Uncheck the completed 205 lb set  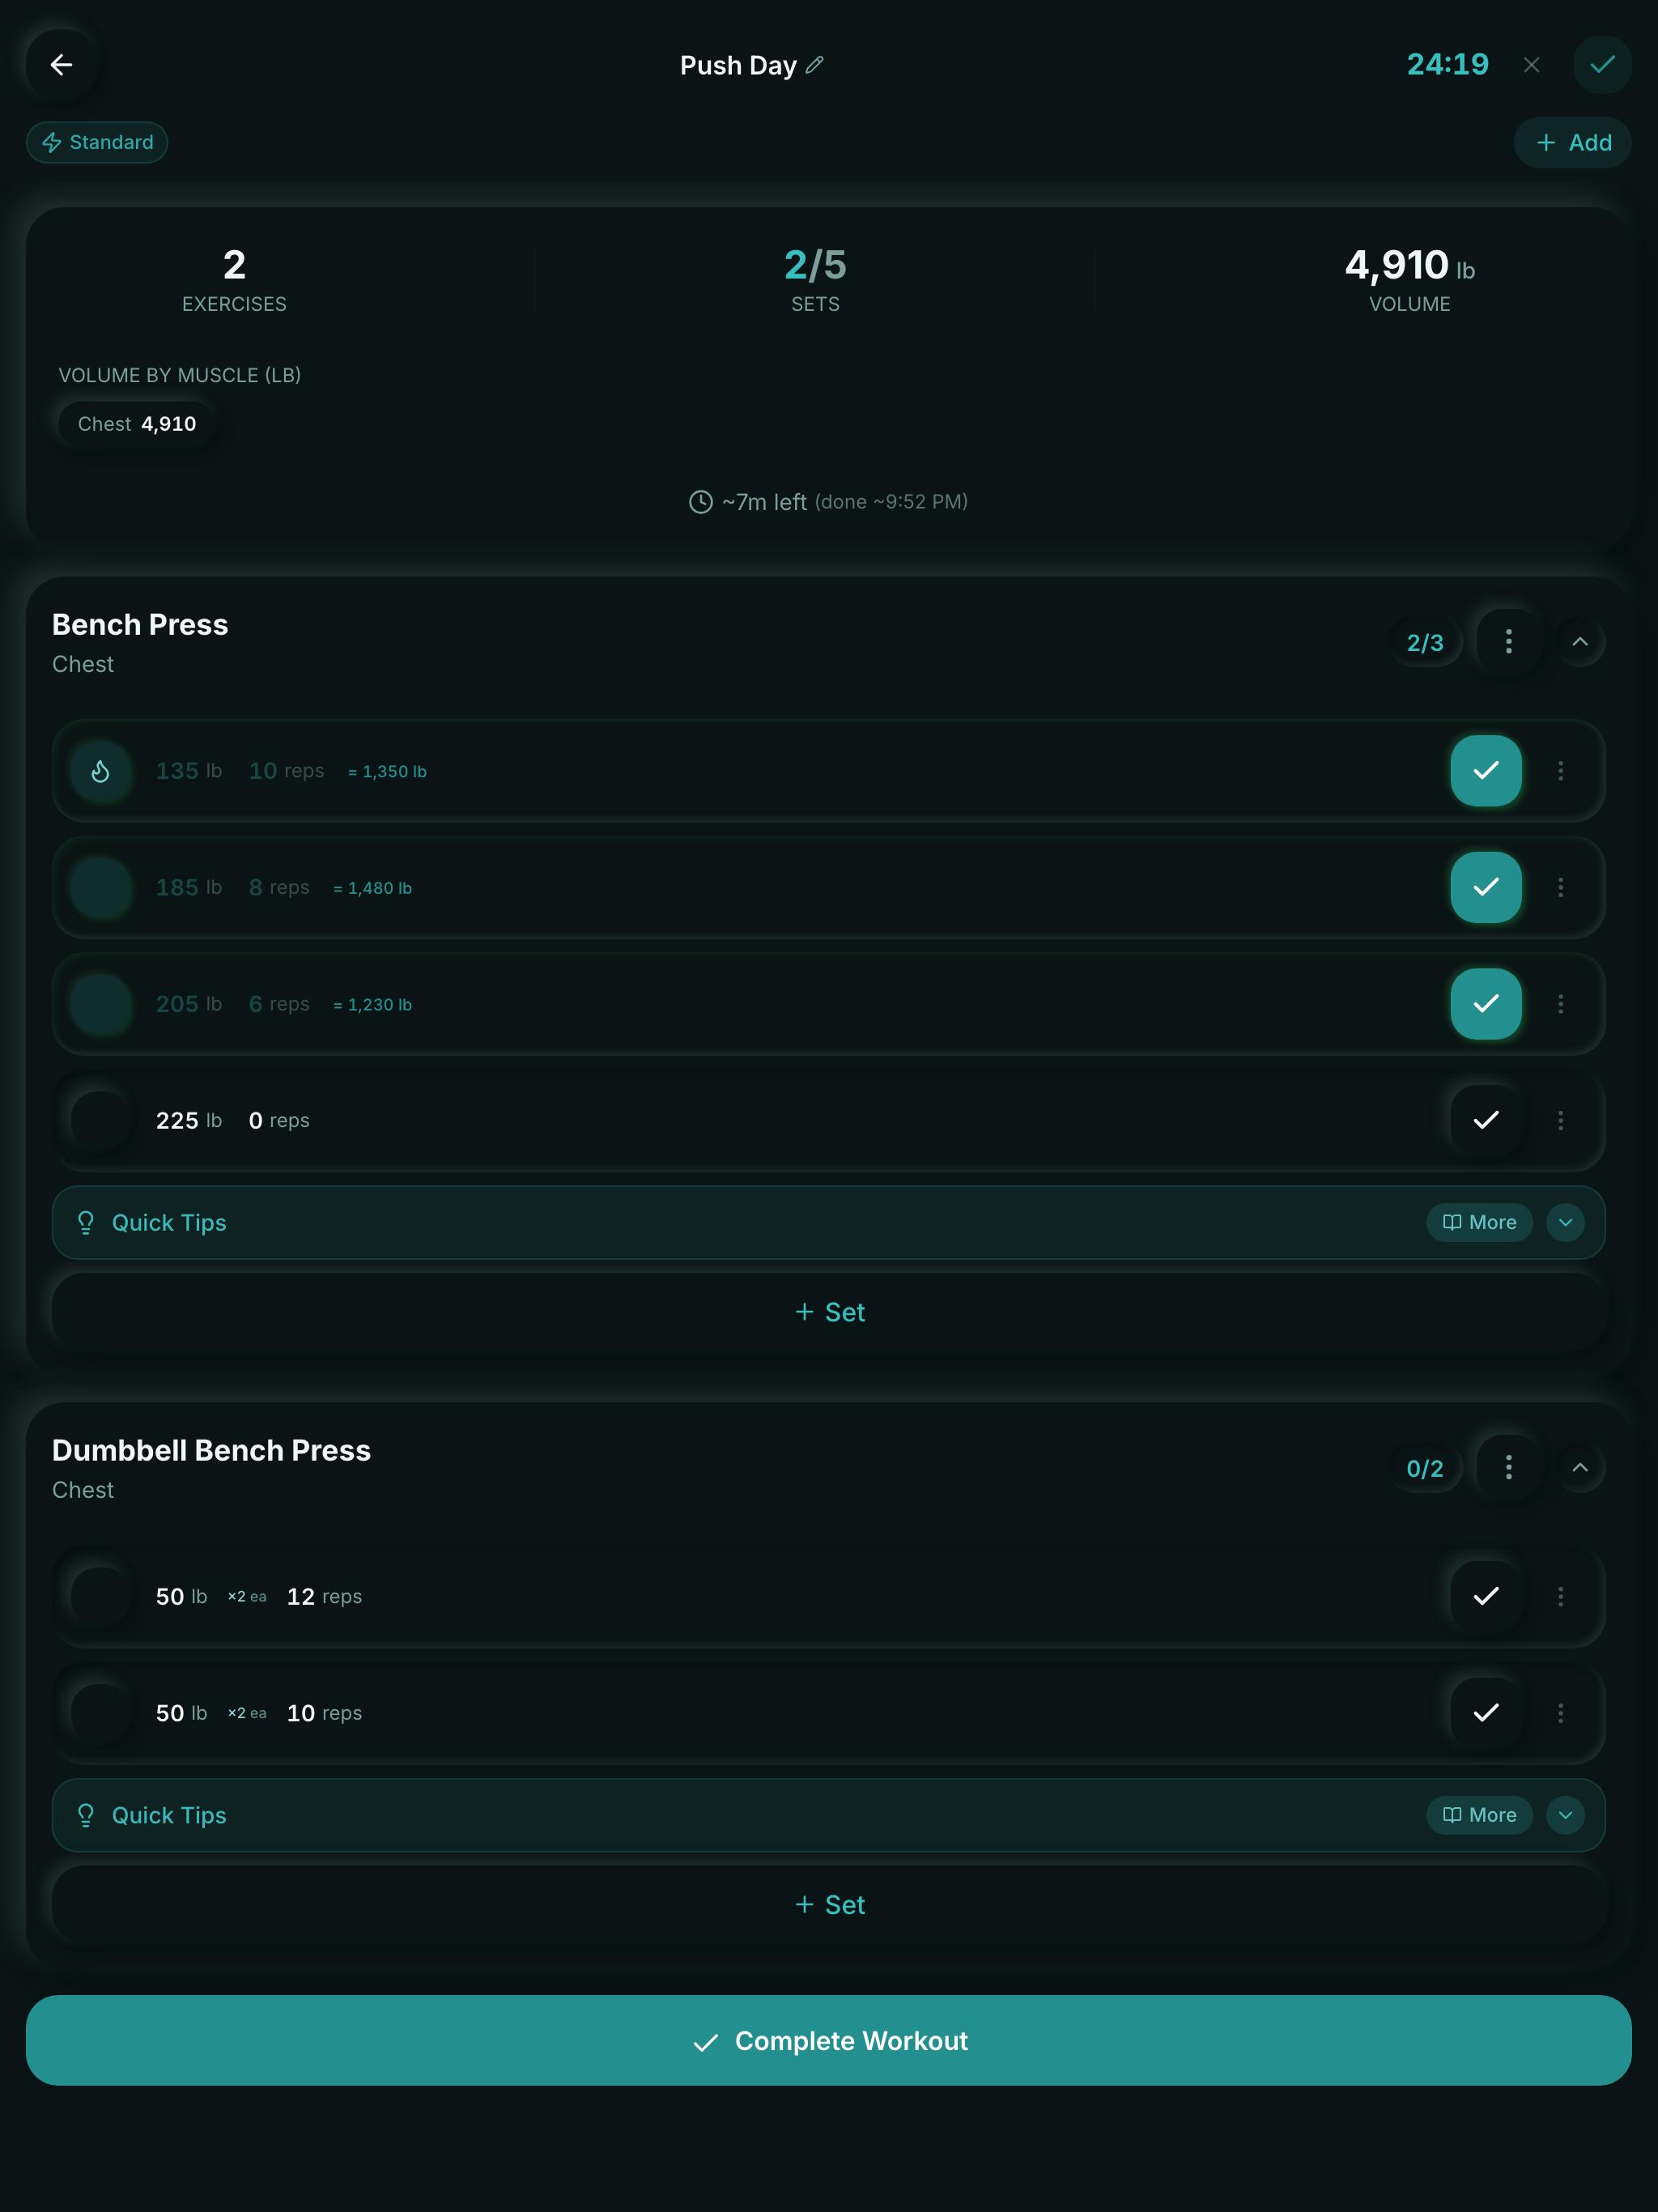[x=1486, y=1004]
